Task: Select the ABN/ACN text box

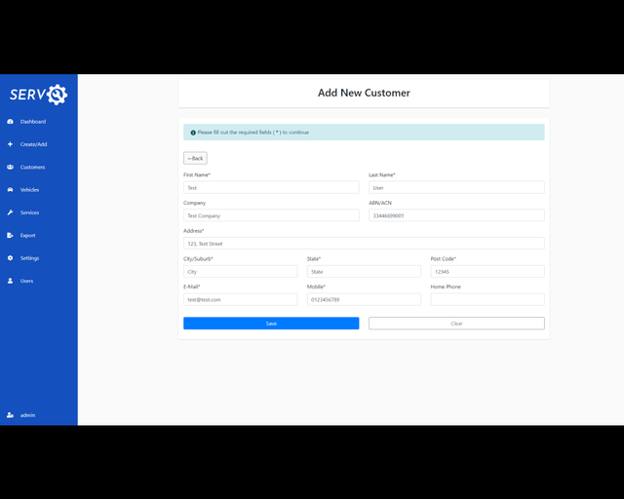Action: (x=456, y=215)
